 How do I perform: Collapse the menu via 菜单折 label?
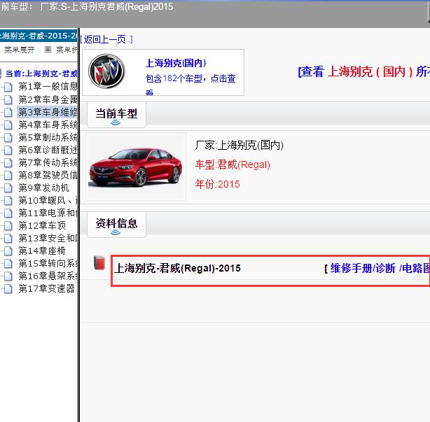tap(67, 50)
